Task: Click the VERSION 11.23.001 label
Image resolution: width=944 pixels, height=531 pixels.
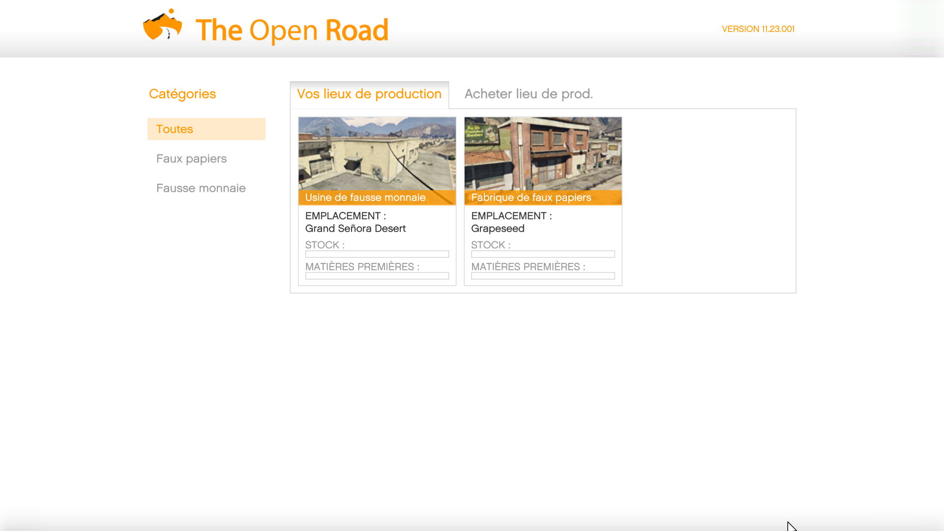Action: tap(758, 29)
